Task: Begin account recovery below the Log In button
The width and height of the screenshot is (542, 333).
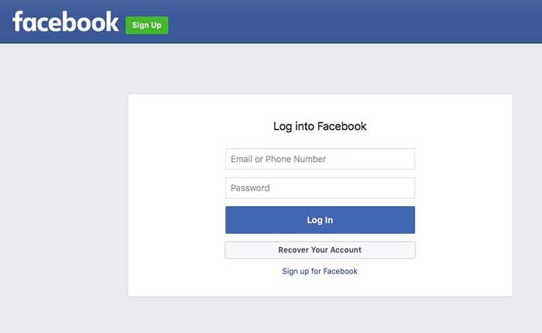Action: click(x=320, y=250)
